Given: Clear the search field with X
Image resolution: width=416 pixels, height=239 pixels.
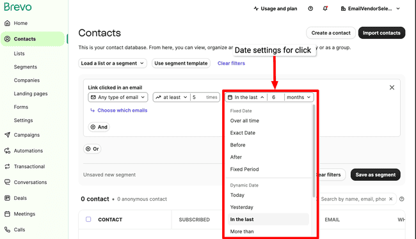Looking at the screenshot, I should coord(390,199).
